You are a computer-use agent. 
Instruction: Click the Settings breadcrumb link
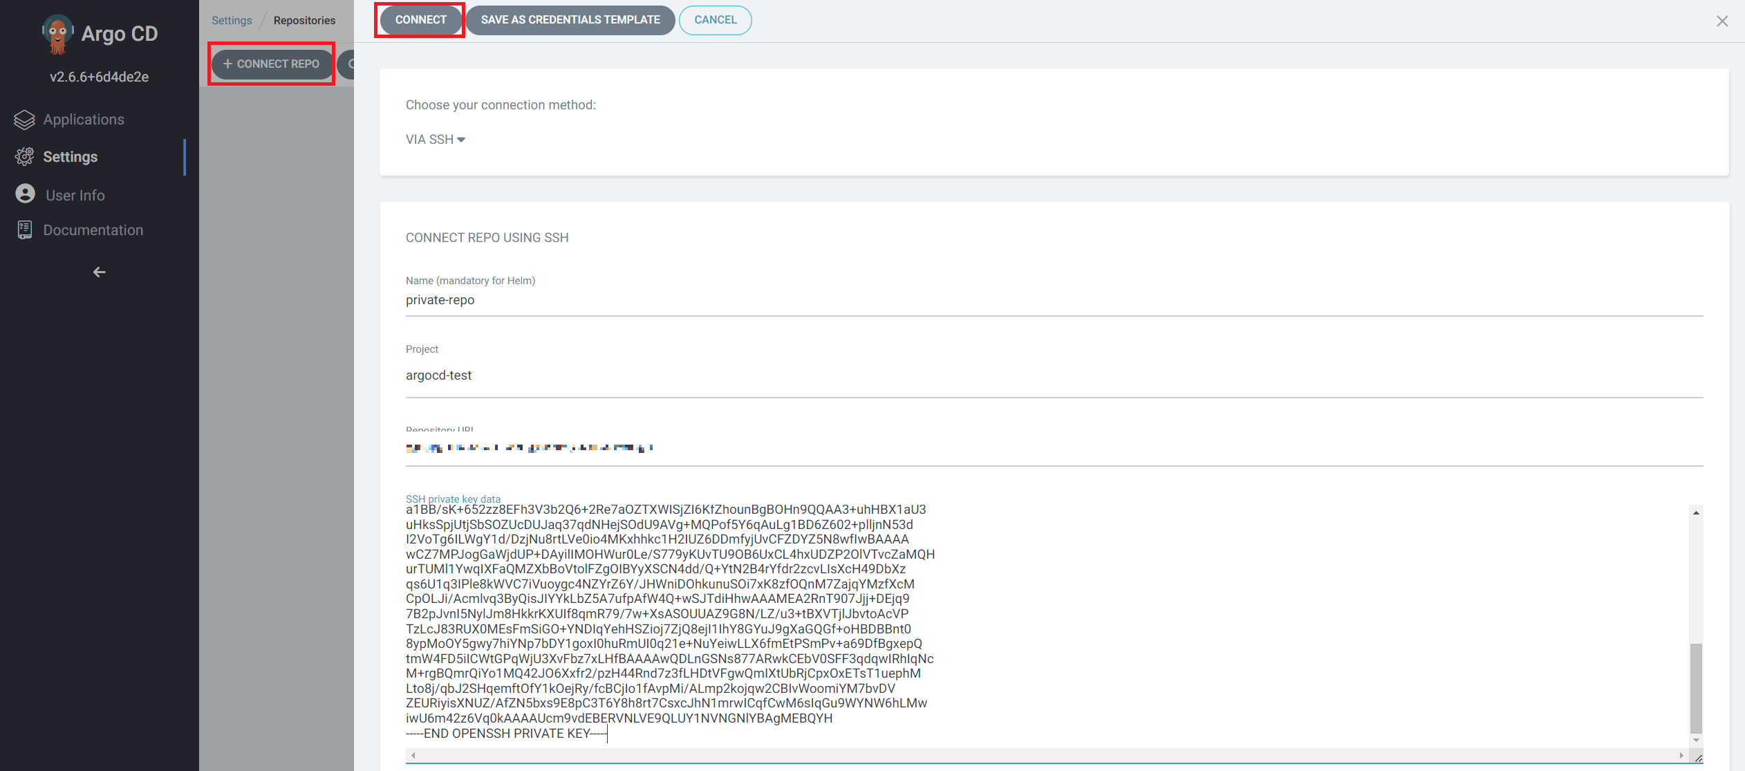click(x=232, y=21)
